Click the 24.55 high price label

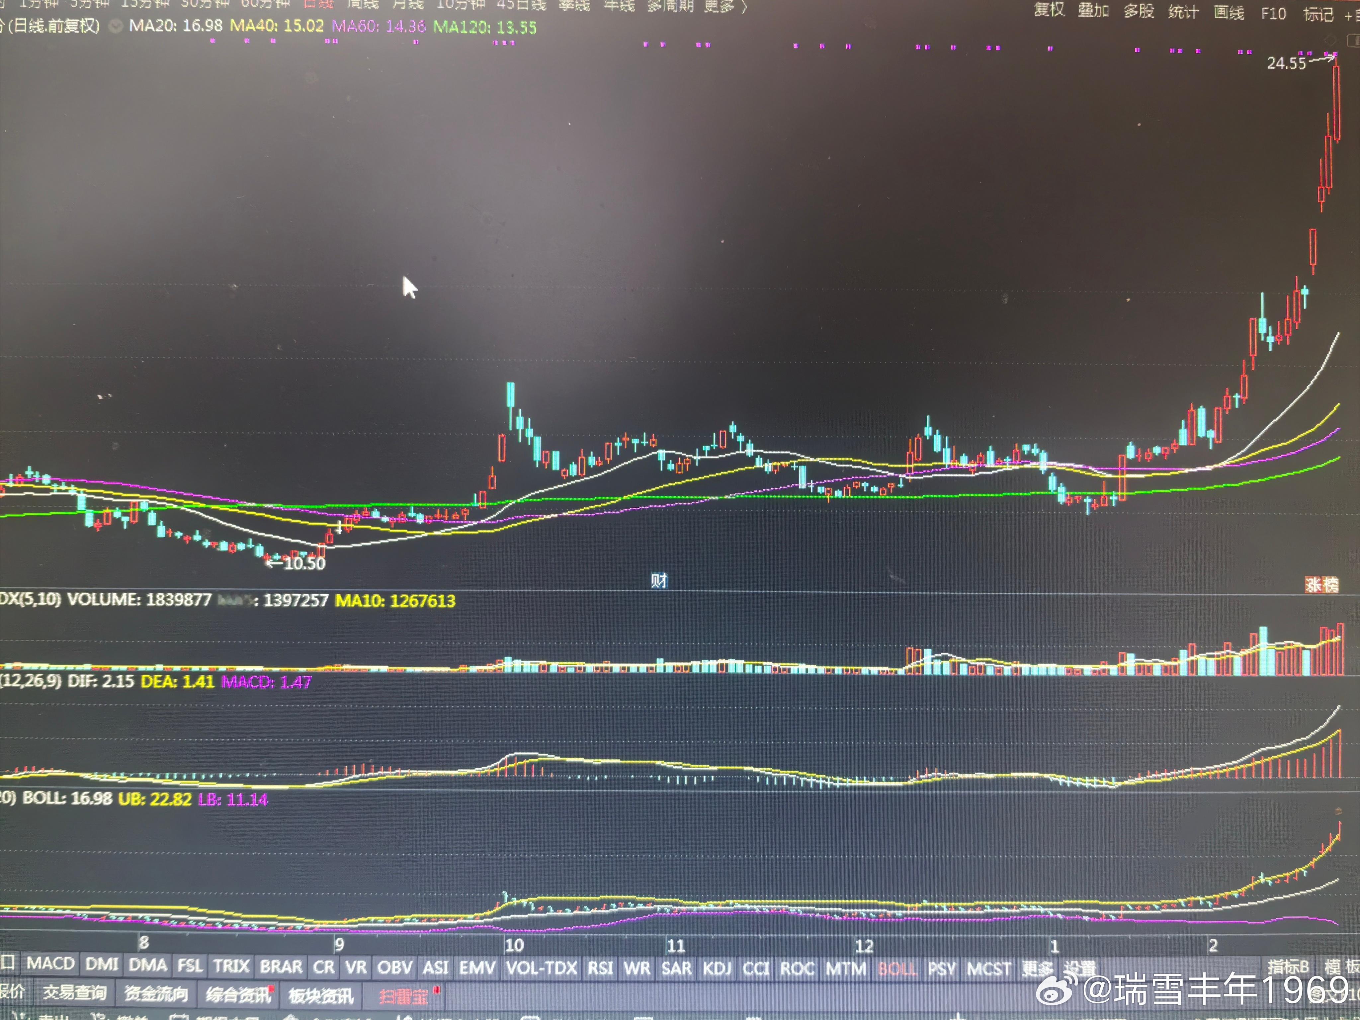pos(1286,63)
